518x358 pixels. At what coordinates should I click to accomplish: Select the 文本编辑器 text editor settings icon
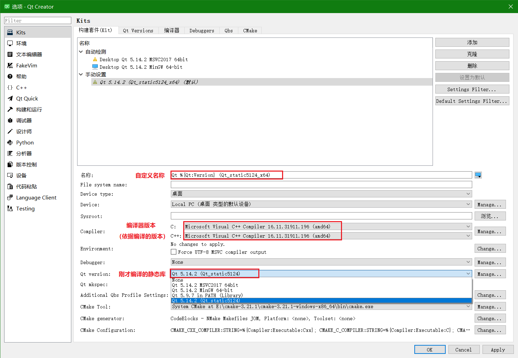(x=29, y=54)
